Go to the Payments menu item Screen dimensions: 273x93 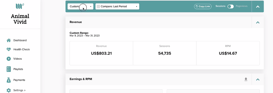click(x=19, y=80)
